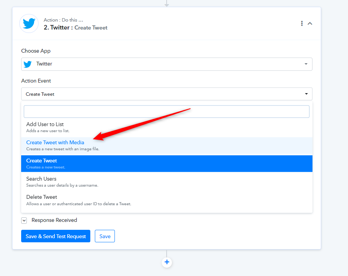The image size is (348, 276).
Task: Click the Action Event dropdown caret arrow
Action: click(x=306, y=94)
